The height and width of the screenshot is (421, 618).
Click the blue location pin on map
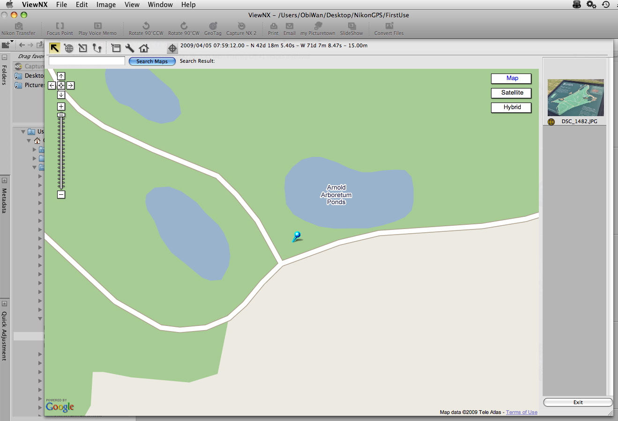click(x=297, y=236)
